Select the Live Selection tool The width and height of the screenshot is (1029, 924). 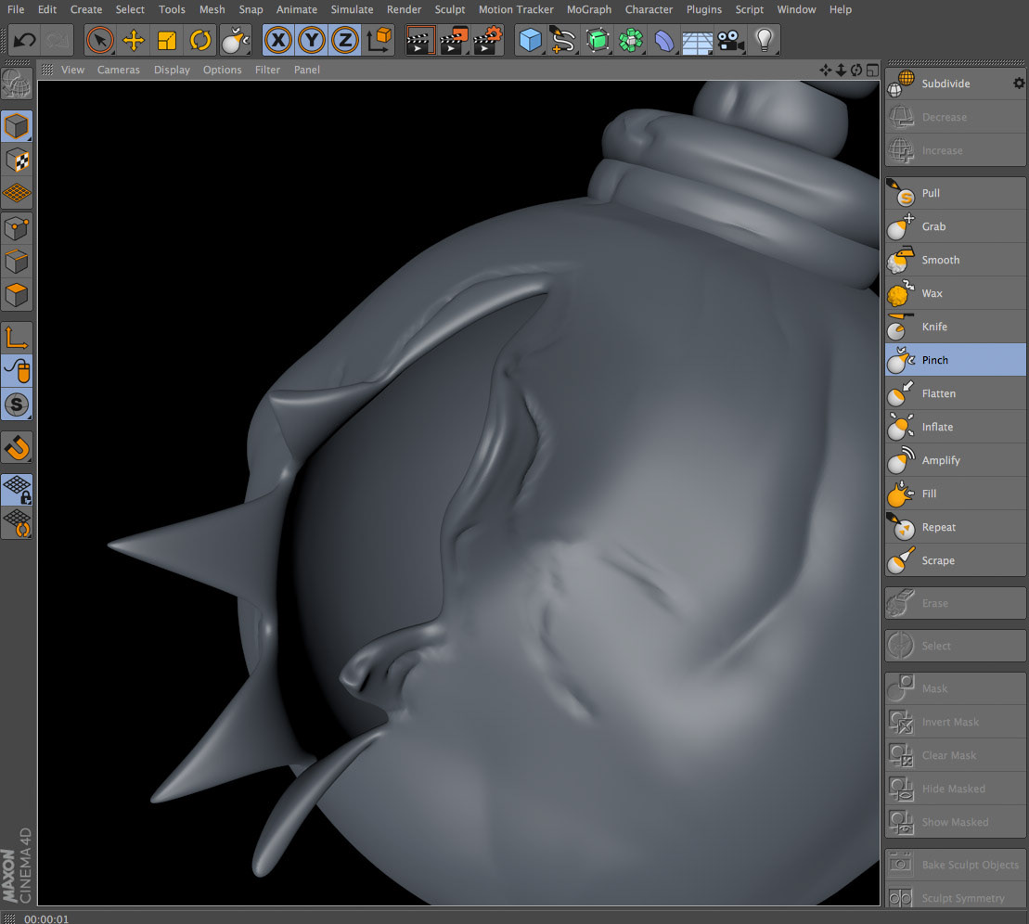(100, 41)
